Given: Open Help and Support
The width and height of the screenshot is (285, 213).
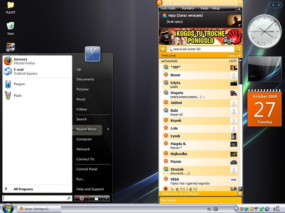Looking at the screenshot, I should point(90,189).
